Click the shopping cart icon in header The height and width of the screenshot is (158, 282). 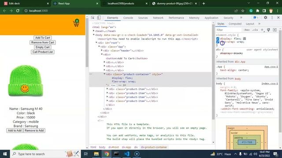(x=76, y=23)
